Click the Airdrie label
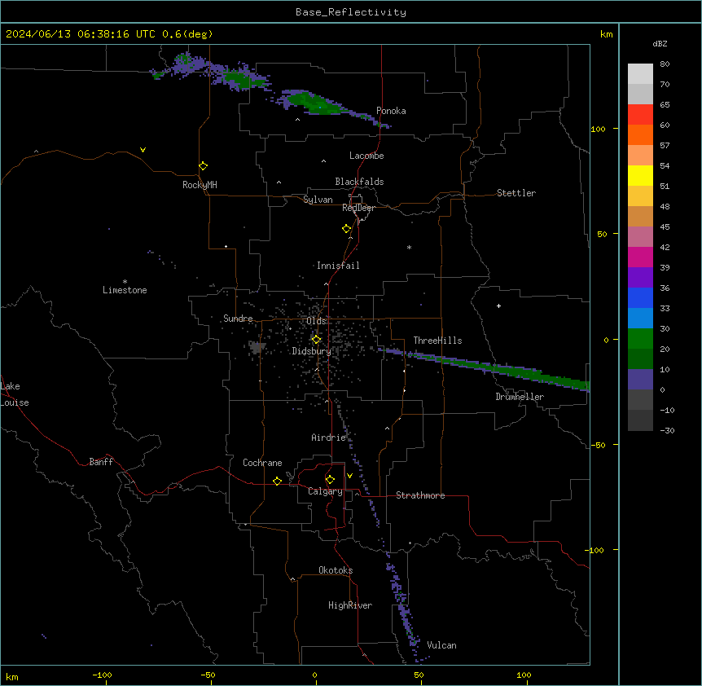 point(329,438)
